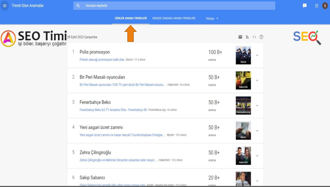Switch to Gerçek Zamanlı Arama Trendleri tab
Screen dimensions: 330x187
coord(174,18)
